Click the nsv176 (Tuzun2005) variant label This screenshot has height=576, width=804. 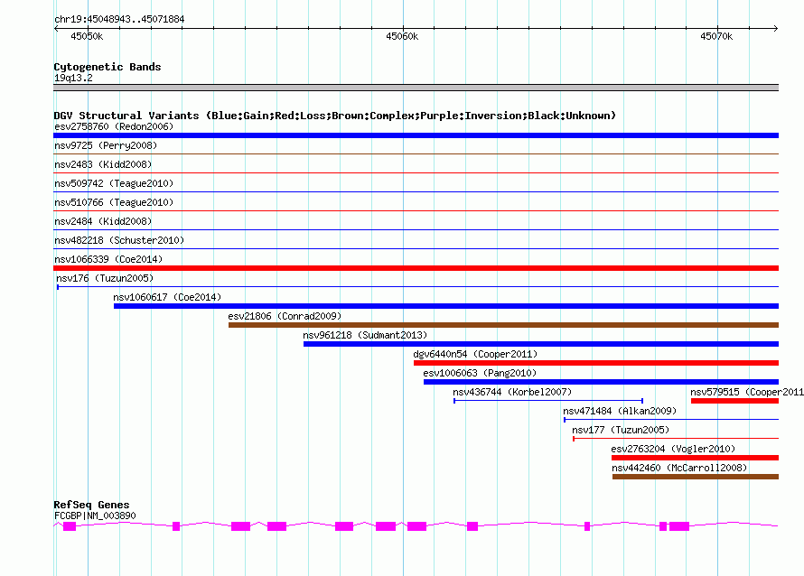pyautogui.click(x=104, y=278)
